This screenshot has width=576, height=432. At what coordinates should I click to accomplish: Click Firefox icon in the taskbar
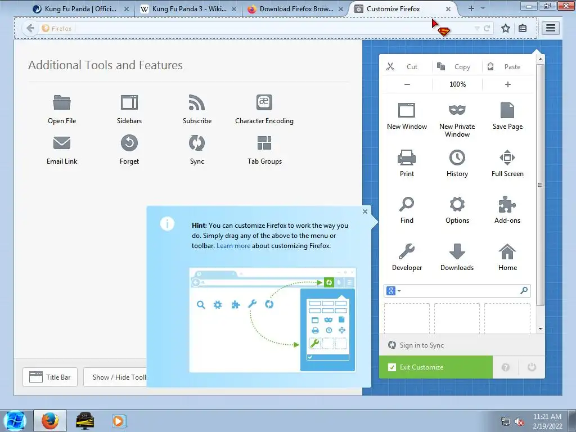[x=50, y=421]
